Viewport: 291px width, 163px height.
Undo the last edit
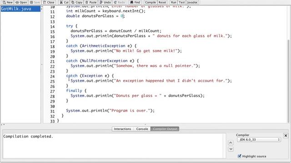pos(105,2)
